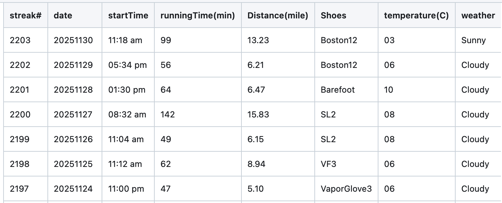Click the startTime column header

(128, 16)
